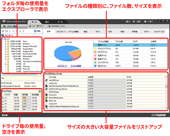Expand the PS_CS2_JP_NonRet folder node
The height and width of the screenshot is (136, 170).
(5, 54)
